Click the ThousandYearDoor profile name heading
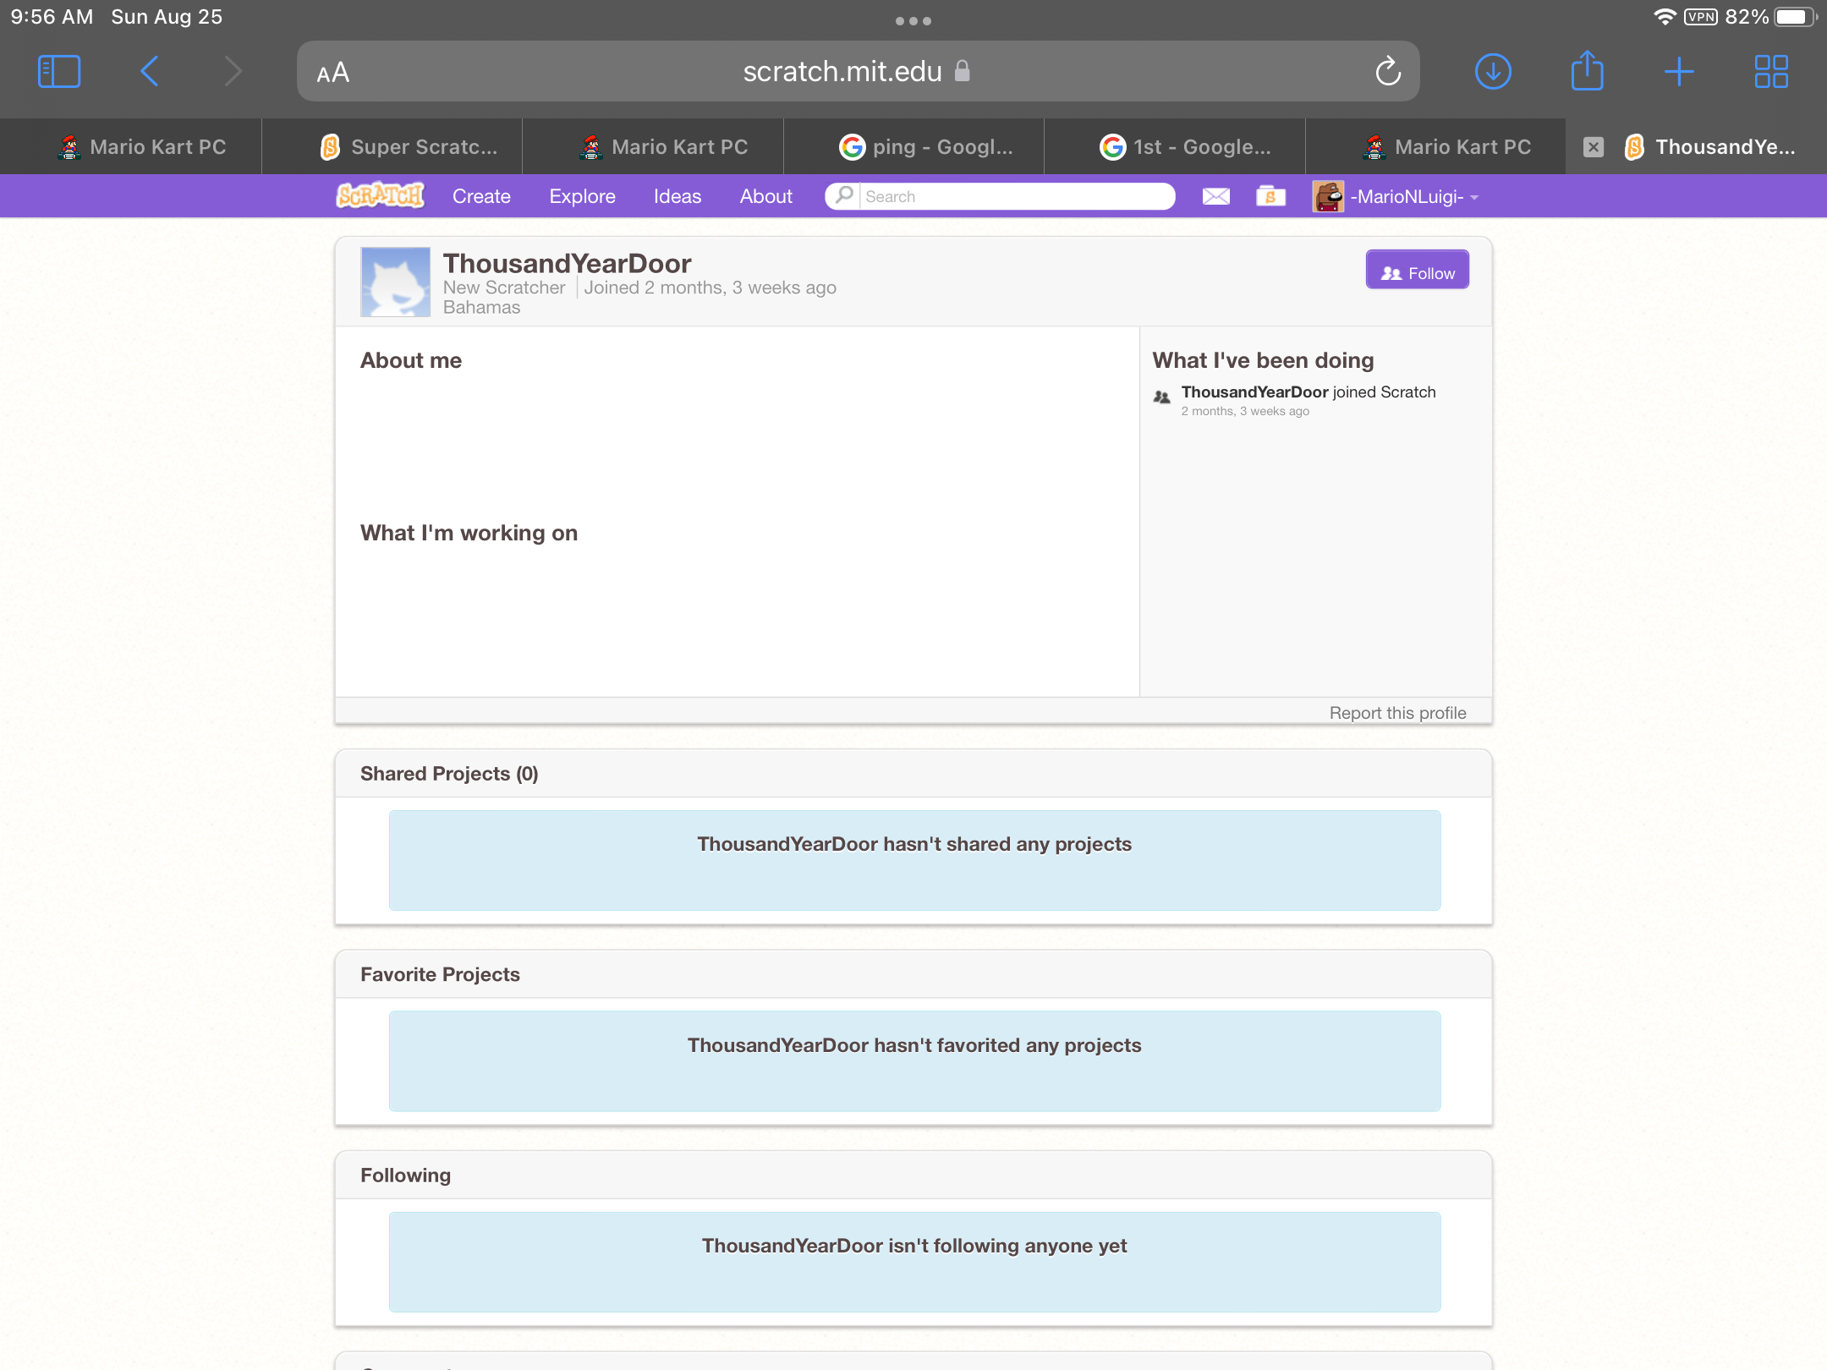This screenshot has width=1827, height=1370. (567, 263)
